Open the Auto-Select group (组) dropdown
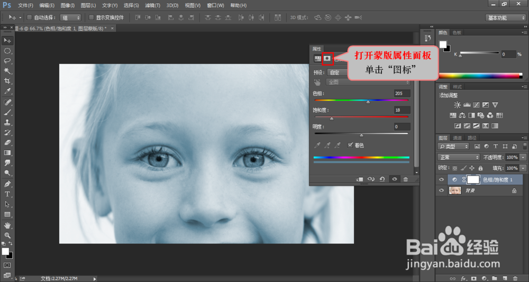The width and height of the screenshot is (529, 282). (70, 17)
